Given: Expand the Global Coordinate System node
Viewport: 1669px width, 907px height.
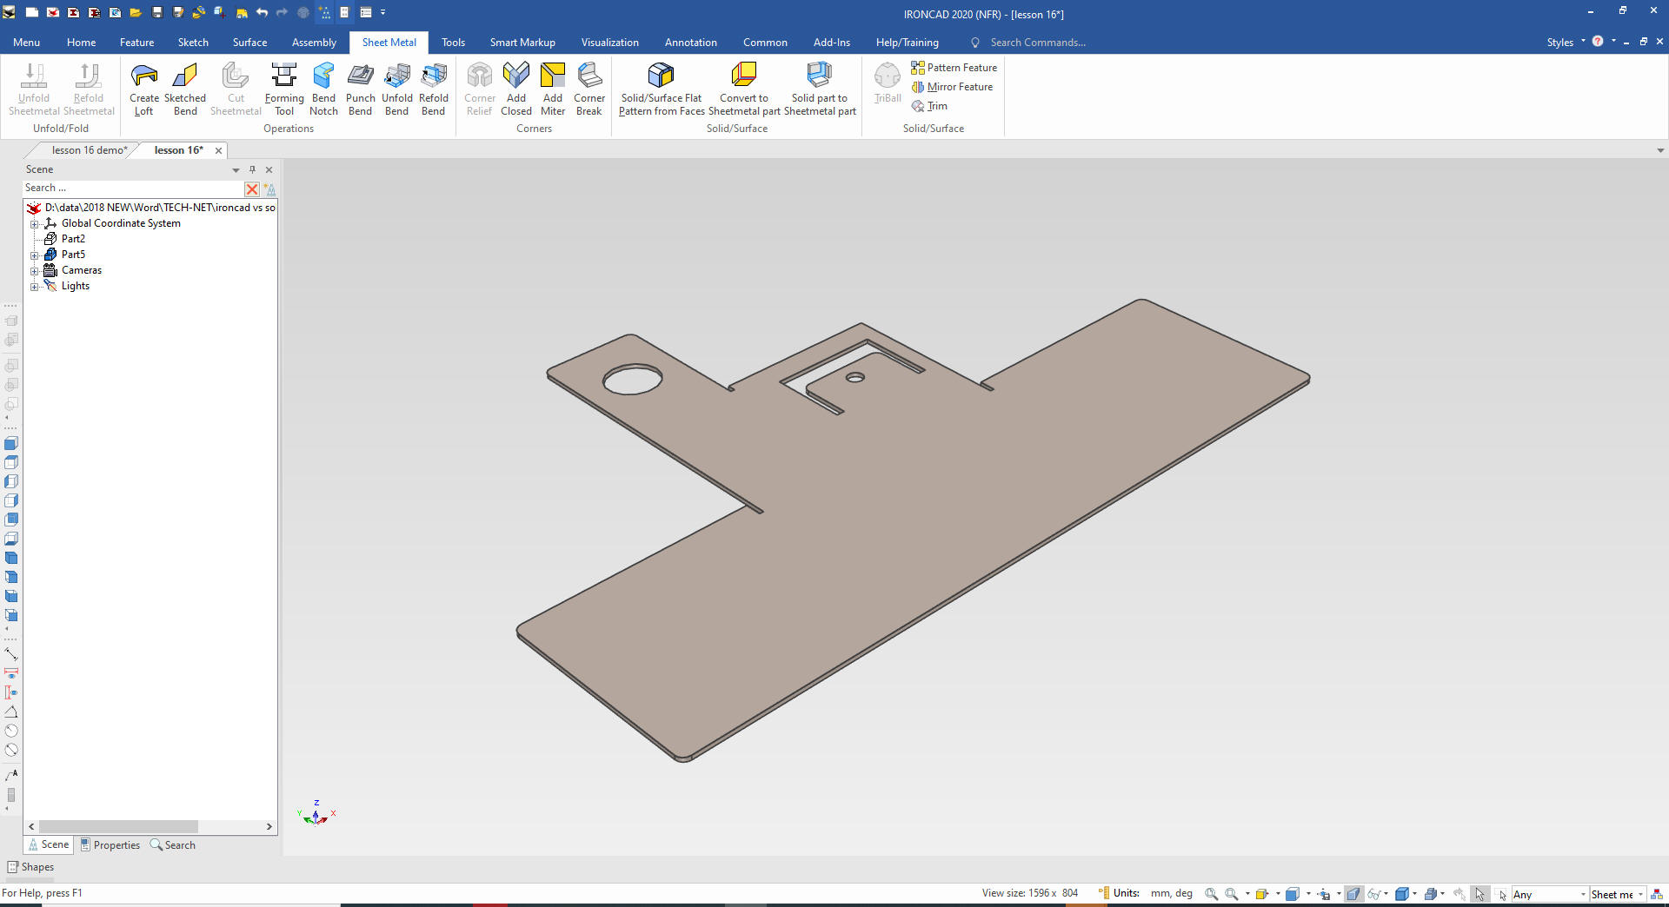Looking at the screenshot, I should pos(35,224).
